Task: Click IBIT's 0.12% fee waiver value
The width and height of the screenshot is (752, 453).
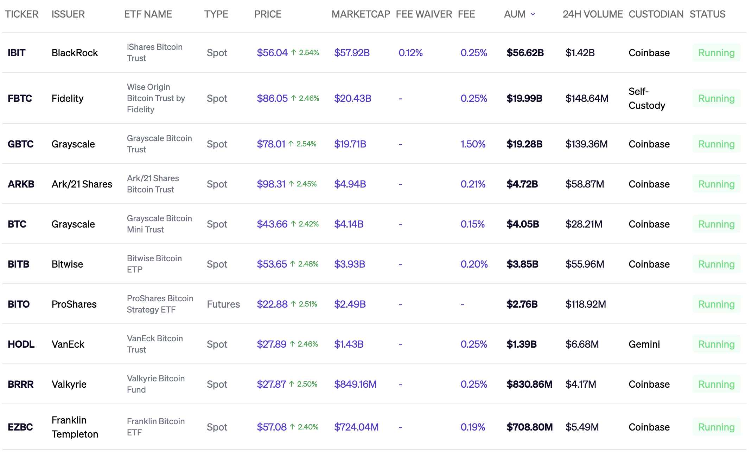Action: click(410, 53)
